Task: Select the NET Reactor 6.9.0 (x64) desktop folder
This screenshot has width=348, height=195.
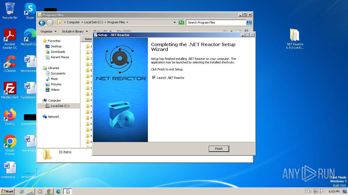Action: [x=295, y=39]
